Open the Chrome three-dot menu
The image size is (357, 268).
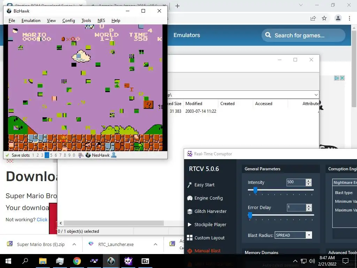click(x=349, y=18)
